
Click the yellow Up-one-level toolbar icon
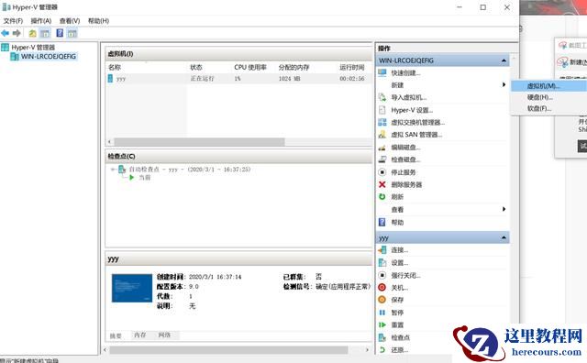[x=33, y=33]
